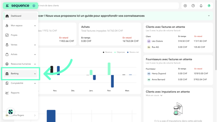
Task: Open the Ventes sidebar entry
Action: [x=20, y=45]
